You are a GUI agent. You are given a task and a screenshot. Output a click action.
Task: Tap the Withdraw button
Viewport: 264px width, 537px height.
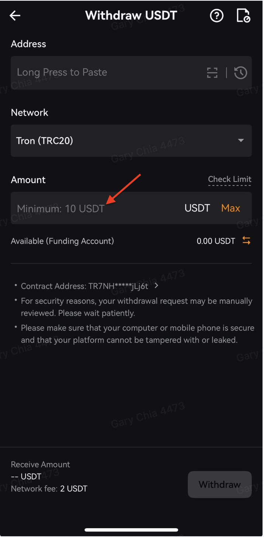click(x=220, y=484)
